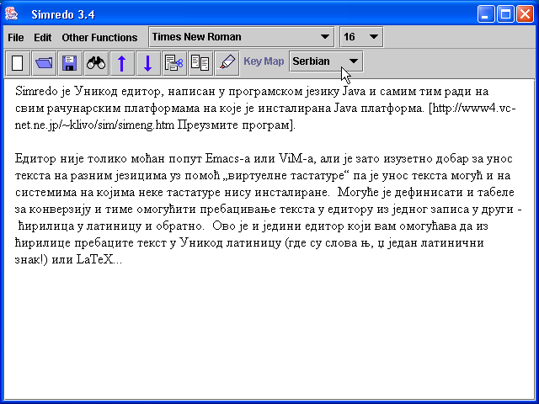Click the blue up arrow button
Viewport: 539px width, 404px height.
[x=121, y=62]
